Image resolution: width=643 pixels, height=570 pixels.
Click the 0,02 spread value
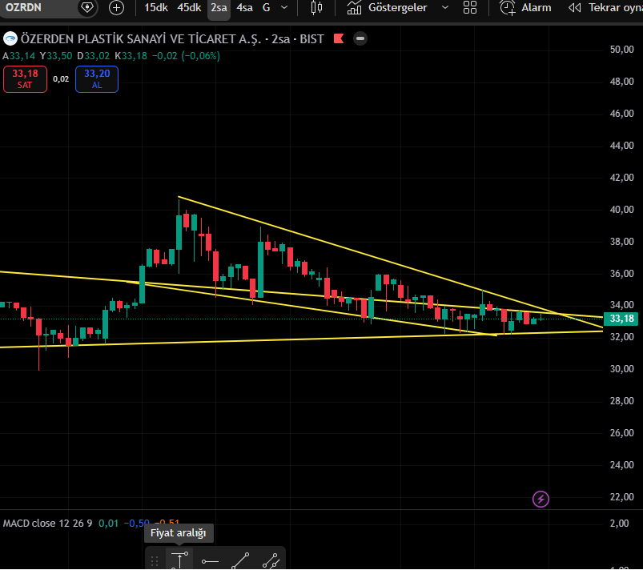point(61,79)
